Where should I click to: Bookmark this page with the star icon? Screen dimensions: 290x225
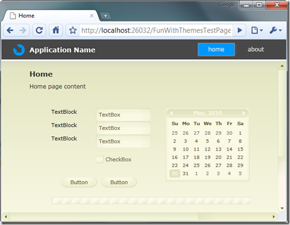(73, 30)
